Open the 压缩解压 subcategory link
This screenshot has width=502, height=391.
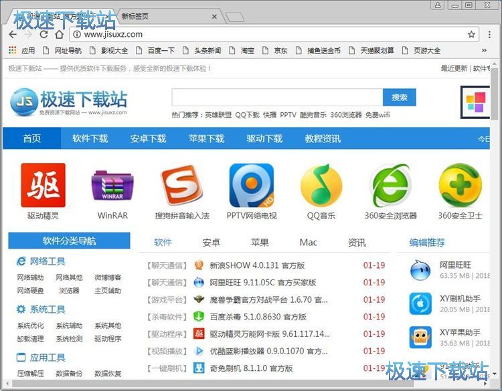pos(30,373)
